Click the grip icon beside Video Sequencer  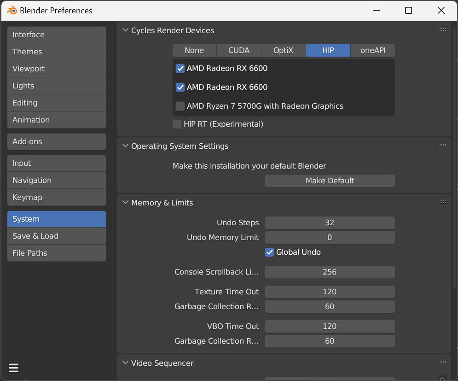[x=442, y=363]
